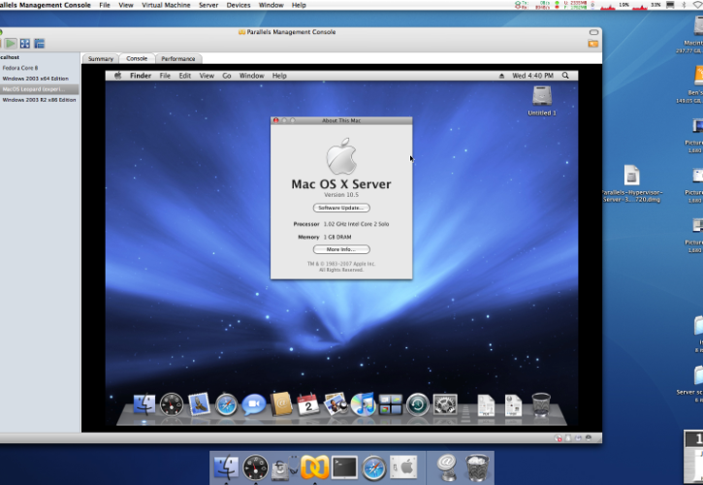Open Terminal in host dock
Screen dimensions: 703x485
pyautogui.click(x=344, y=468)
